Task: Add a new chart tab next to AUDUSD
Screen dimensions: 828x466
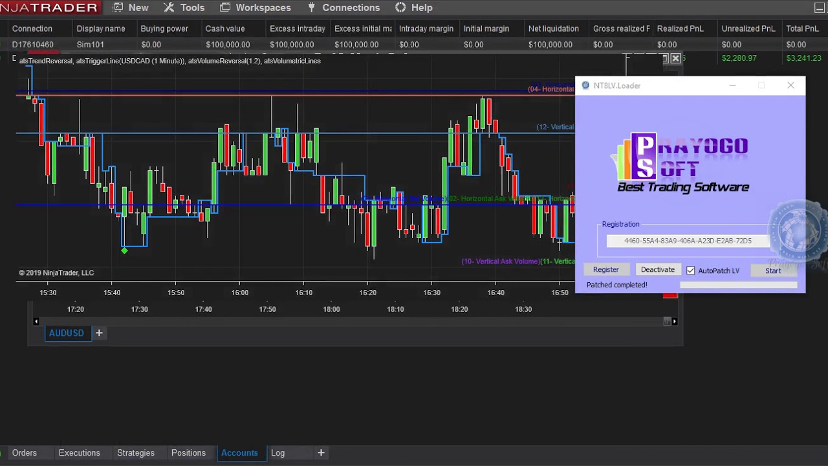Action: [x=99, y=333]
